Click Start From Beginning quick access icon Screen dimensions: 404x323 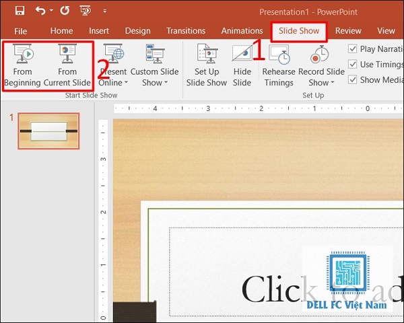86,11
